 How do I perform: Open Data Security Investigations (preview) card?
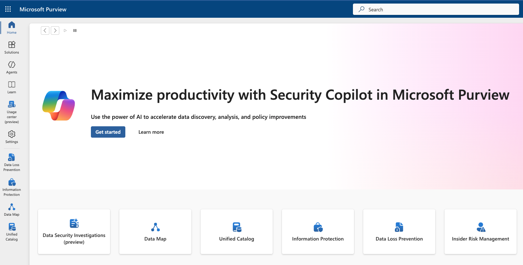point(74,232)
